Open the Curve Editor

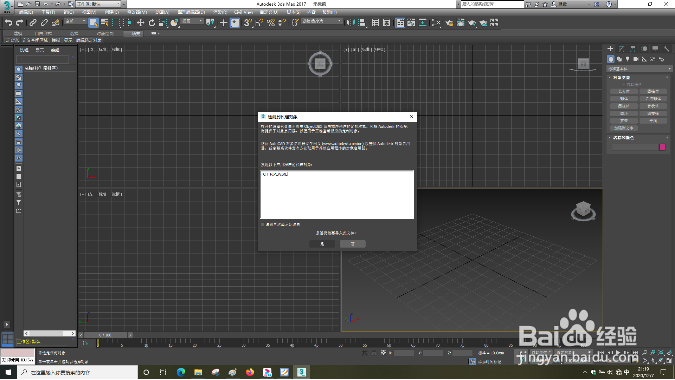click(x=411, y=23)
